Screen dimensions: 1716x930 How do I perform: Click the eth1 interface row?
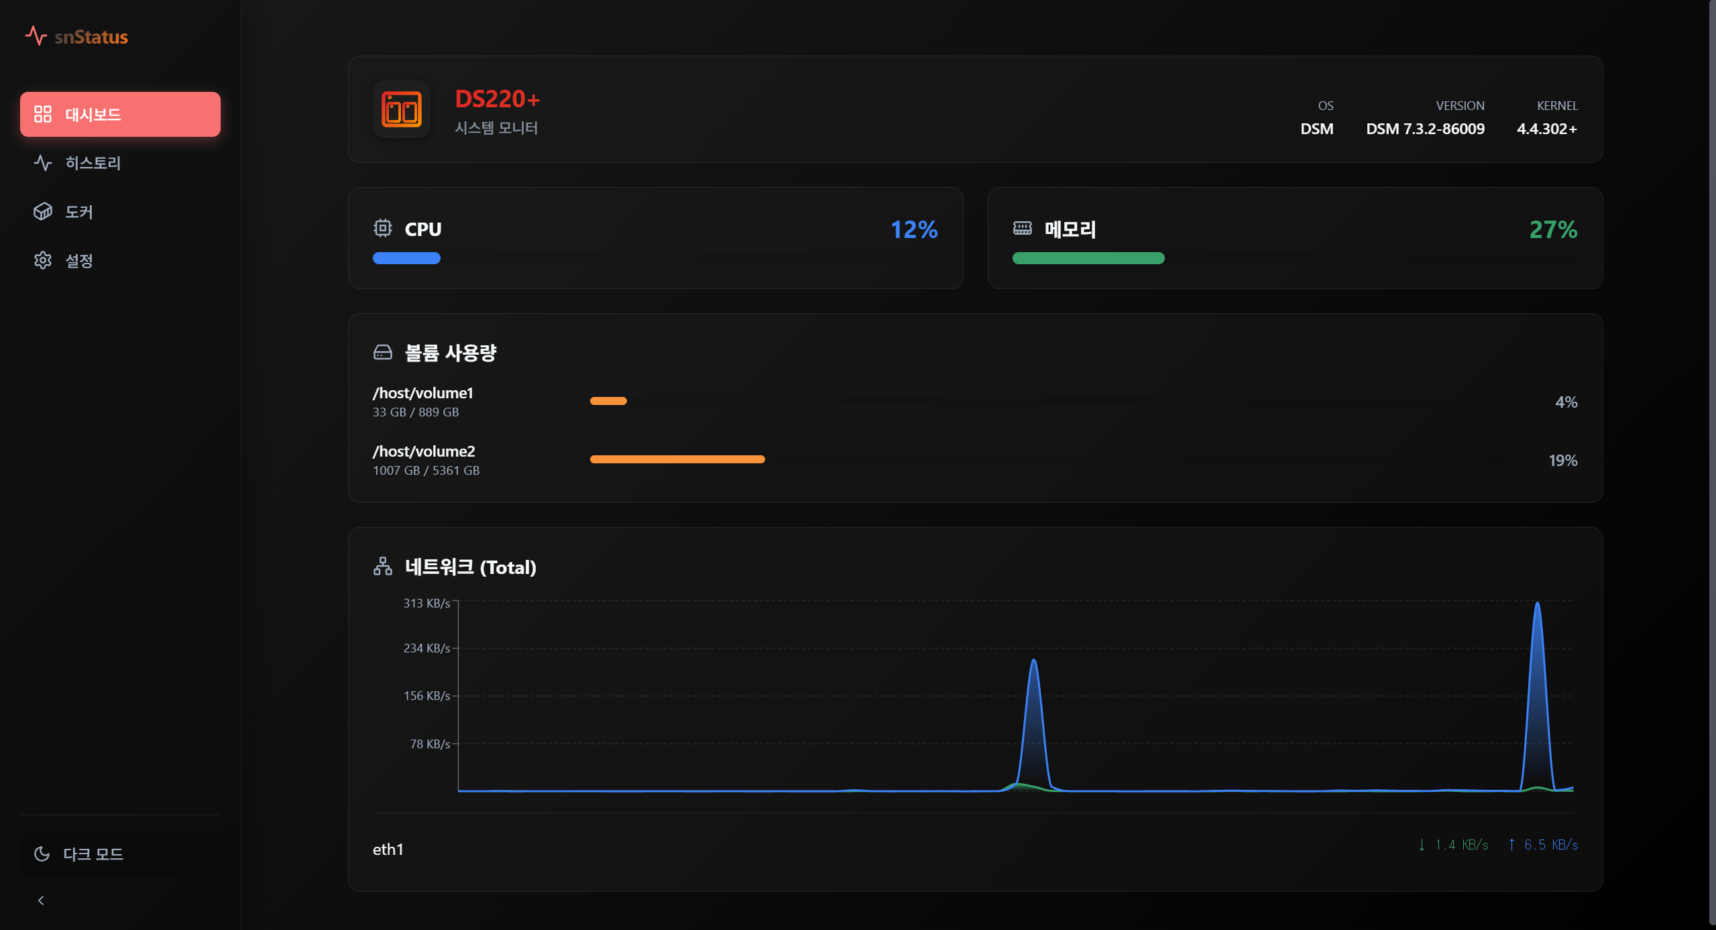pyautogui.click(x=388, y=850)
